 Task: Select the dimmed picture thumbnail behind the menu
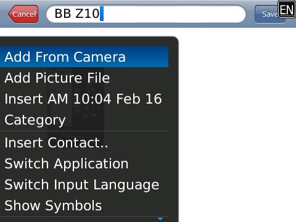point(76,104)
